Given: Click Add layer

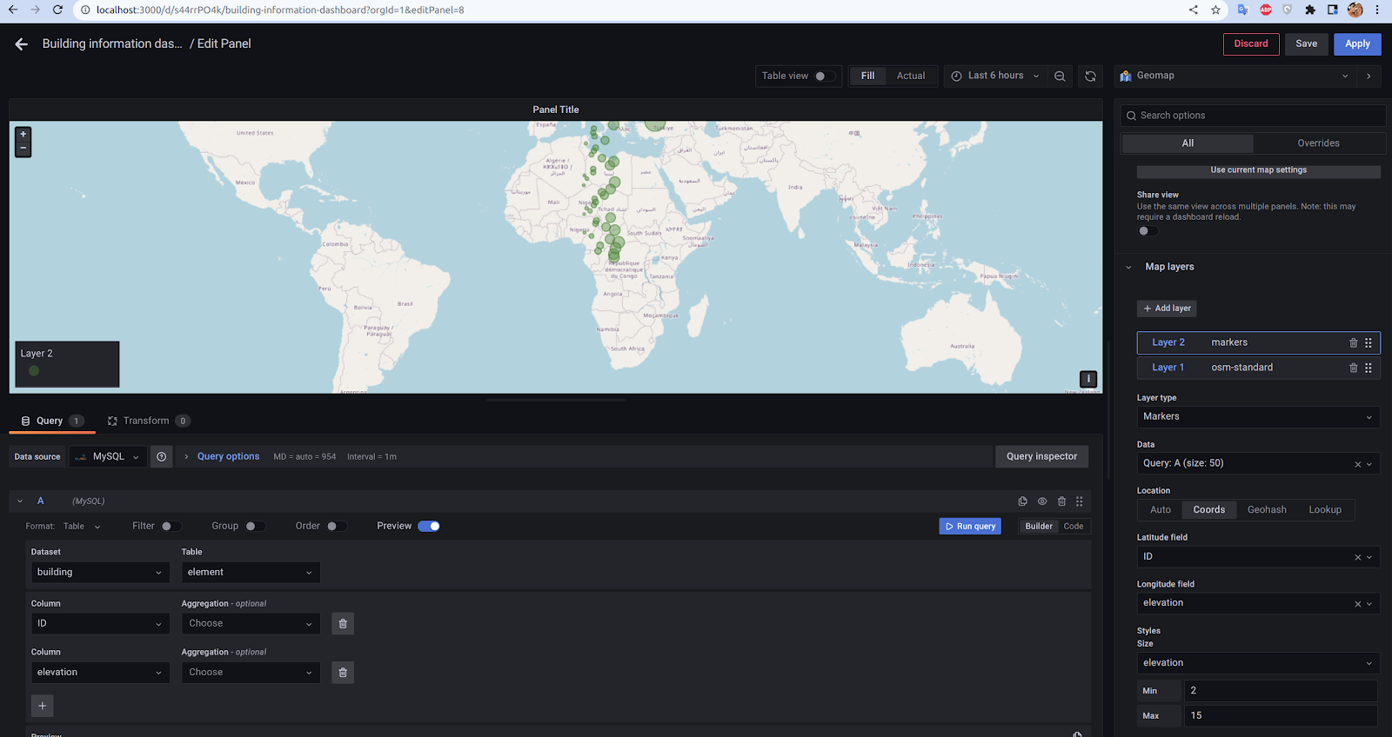Looking at the screenshot, I should tap(1167, 309).
